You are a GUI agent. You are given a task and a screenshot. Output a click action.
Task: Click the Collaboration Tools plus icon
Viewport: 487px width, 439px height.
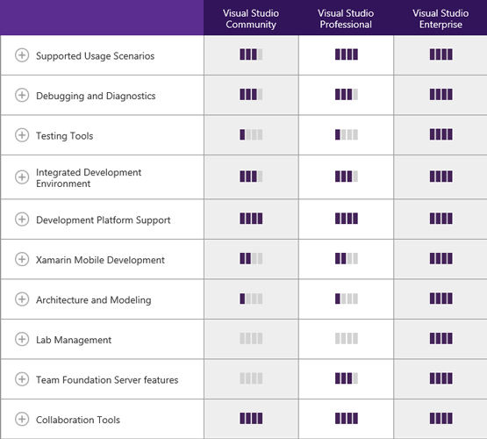(22, 419)
